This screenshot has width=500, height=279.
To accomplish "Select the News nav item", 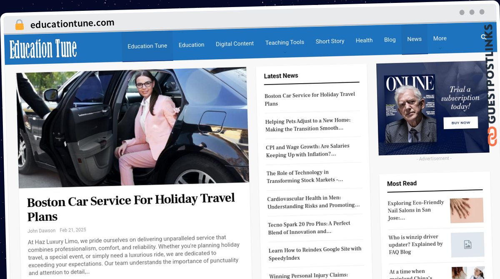I will (414, 39).
